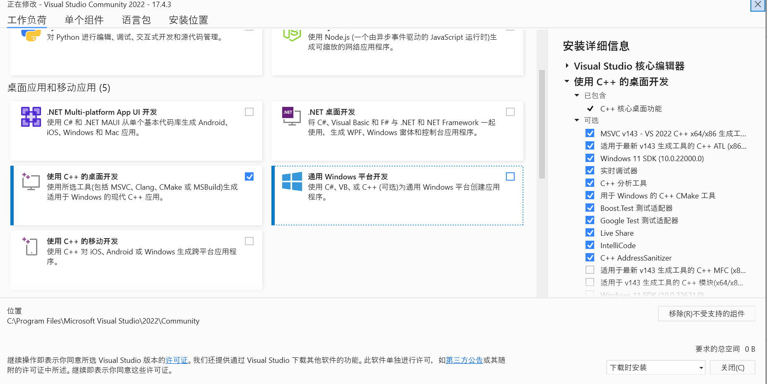
Task: Click the .NET desktop development icon
Action: pyautogui.click(x=291, y=116)
